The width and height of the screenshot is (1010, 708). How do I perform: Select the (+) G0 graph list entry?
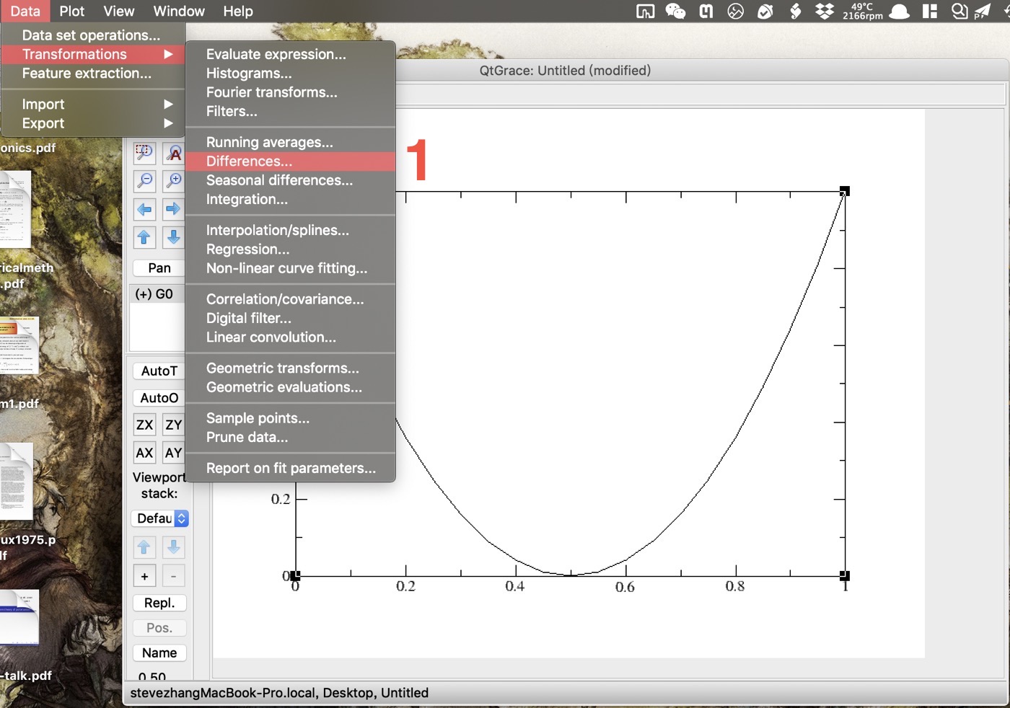tap(154, 294)
